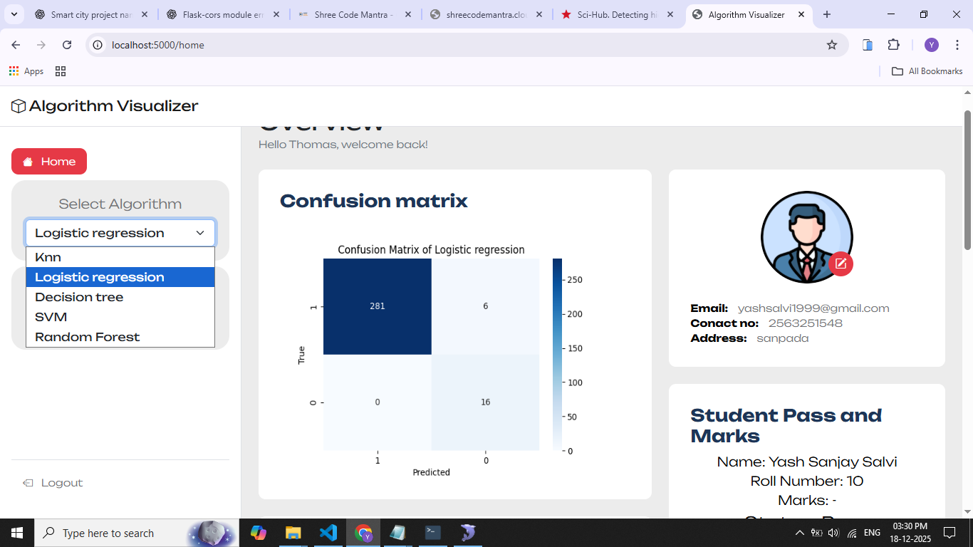Click the Algorithm Visualizer cube logo
Viewport: 973px width, 547px height.
(x=19, y=106)
